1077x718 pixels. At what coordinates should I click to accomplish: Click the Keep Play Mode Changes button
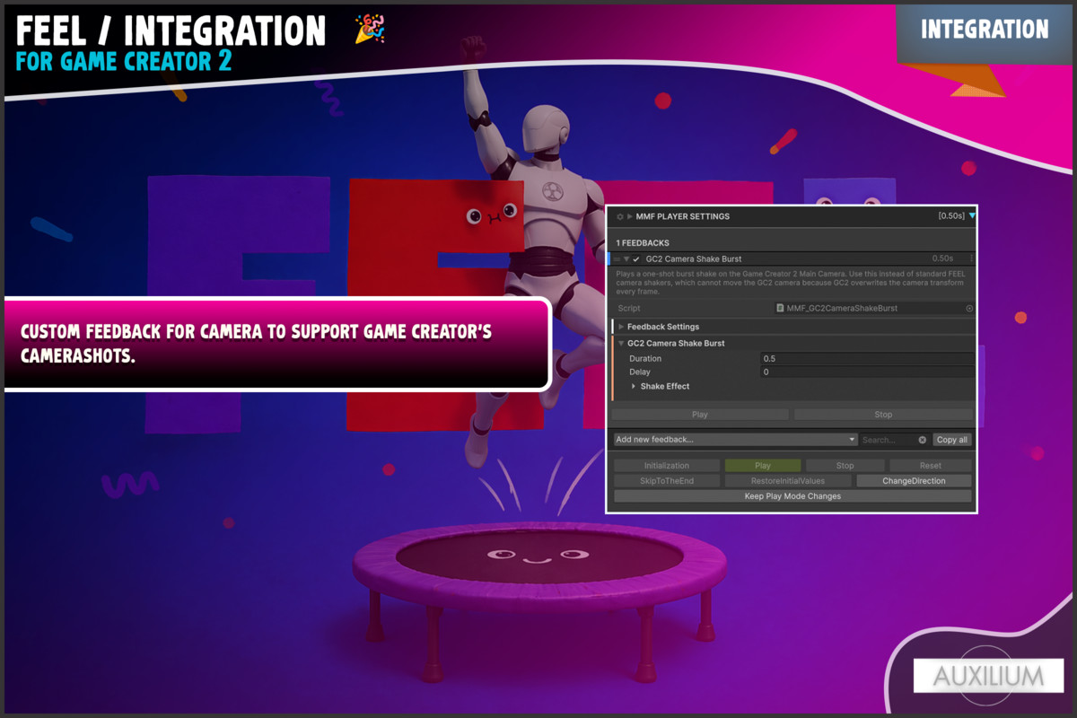792,496
